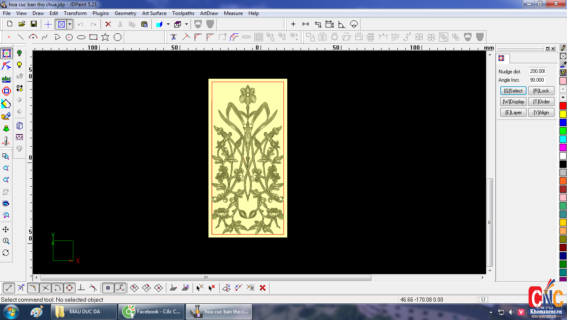567x320 pixels.
Task: Toggle the quadrant point snap button
Action: pos(69,287)
